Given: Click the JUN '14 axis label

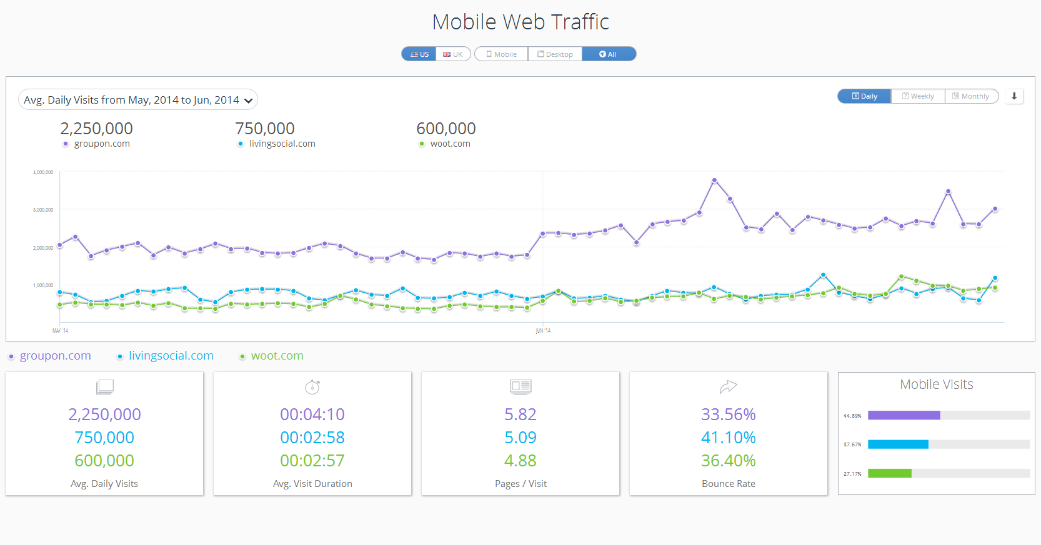Looking at the screenshot, I should 543,331.
